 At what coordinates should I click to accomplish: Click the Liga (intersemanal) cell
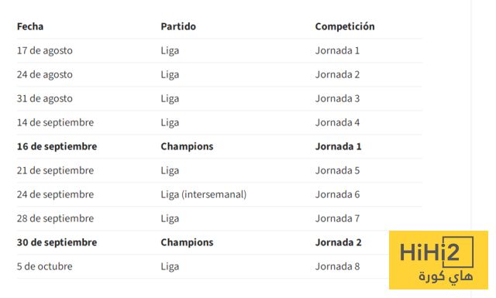point(203,194)
